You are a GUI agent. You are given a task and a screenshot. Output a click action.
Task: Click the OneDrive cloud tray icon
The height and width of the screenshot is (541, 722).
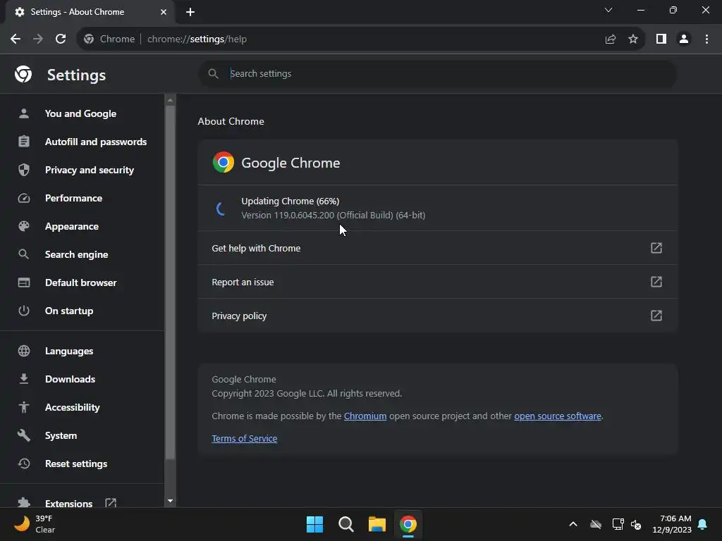pos(596,524)
